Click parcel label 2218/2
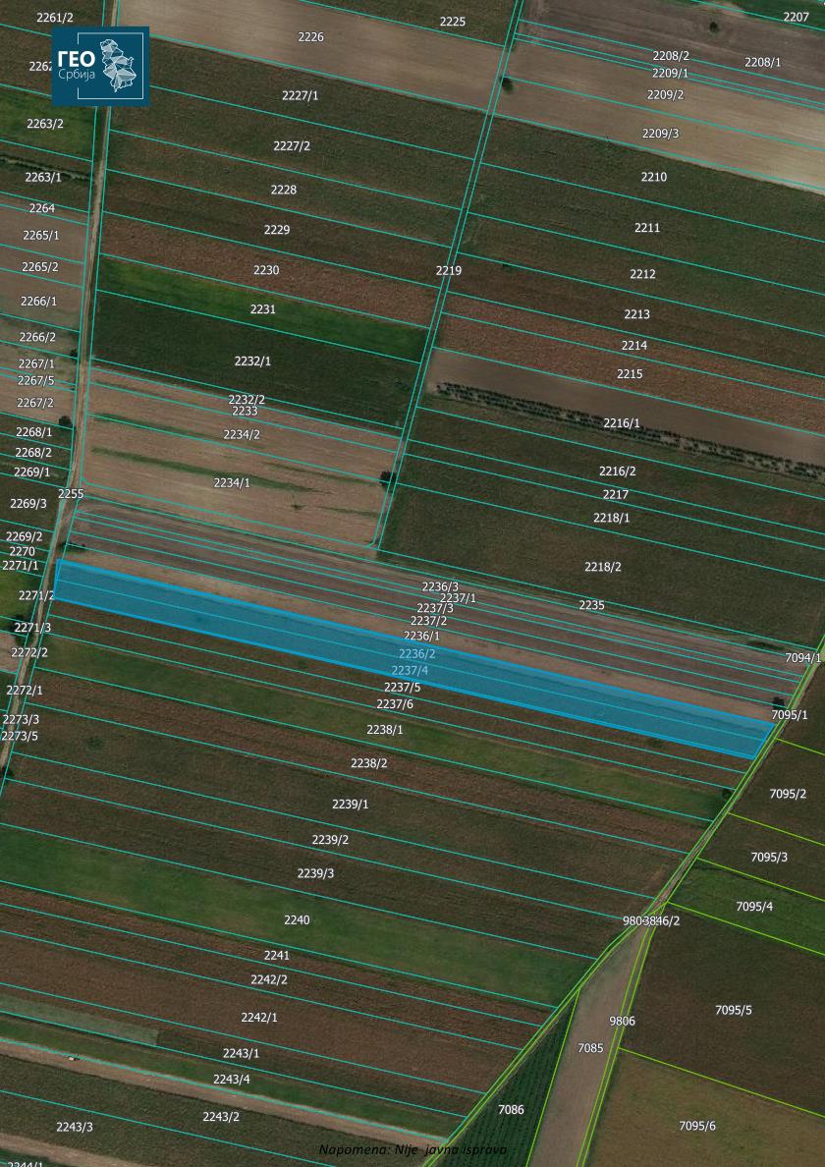The height and width of the screenshot is (1167, 825). 603,567
